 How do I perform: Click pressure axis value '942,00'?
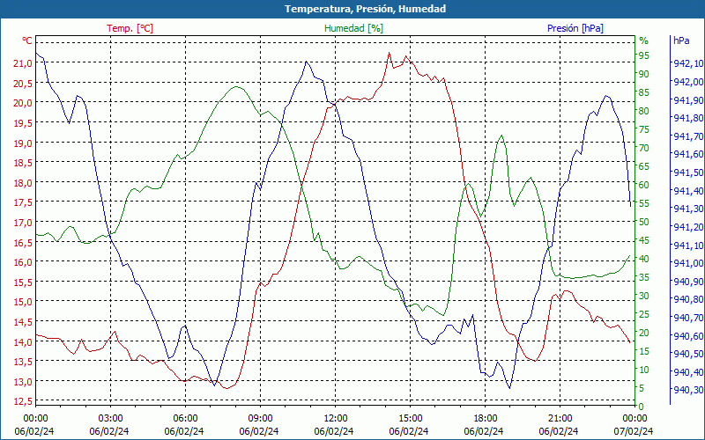[x=688, y=82]
